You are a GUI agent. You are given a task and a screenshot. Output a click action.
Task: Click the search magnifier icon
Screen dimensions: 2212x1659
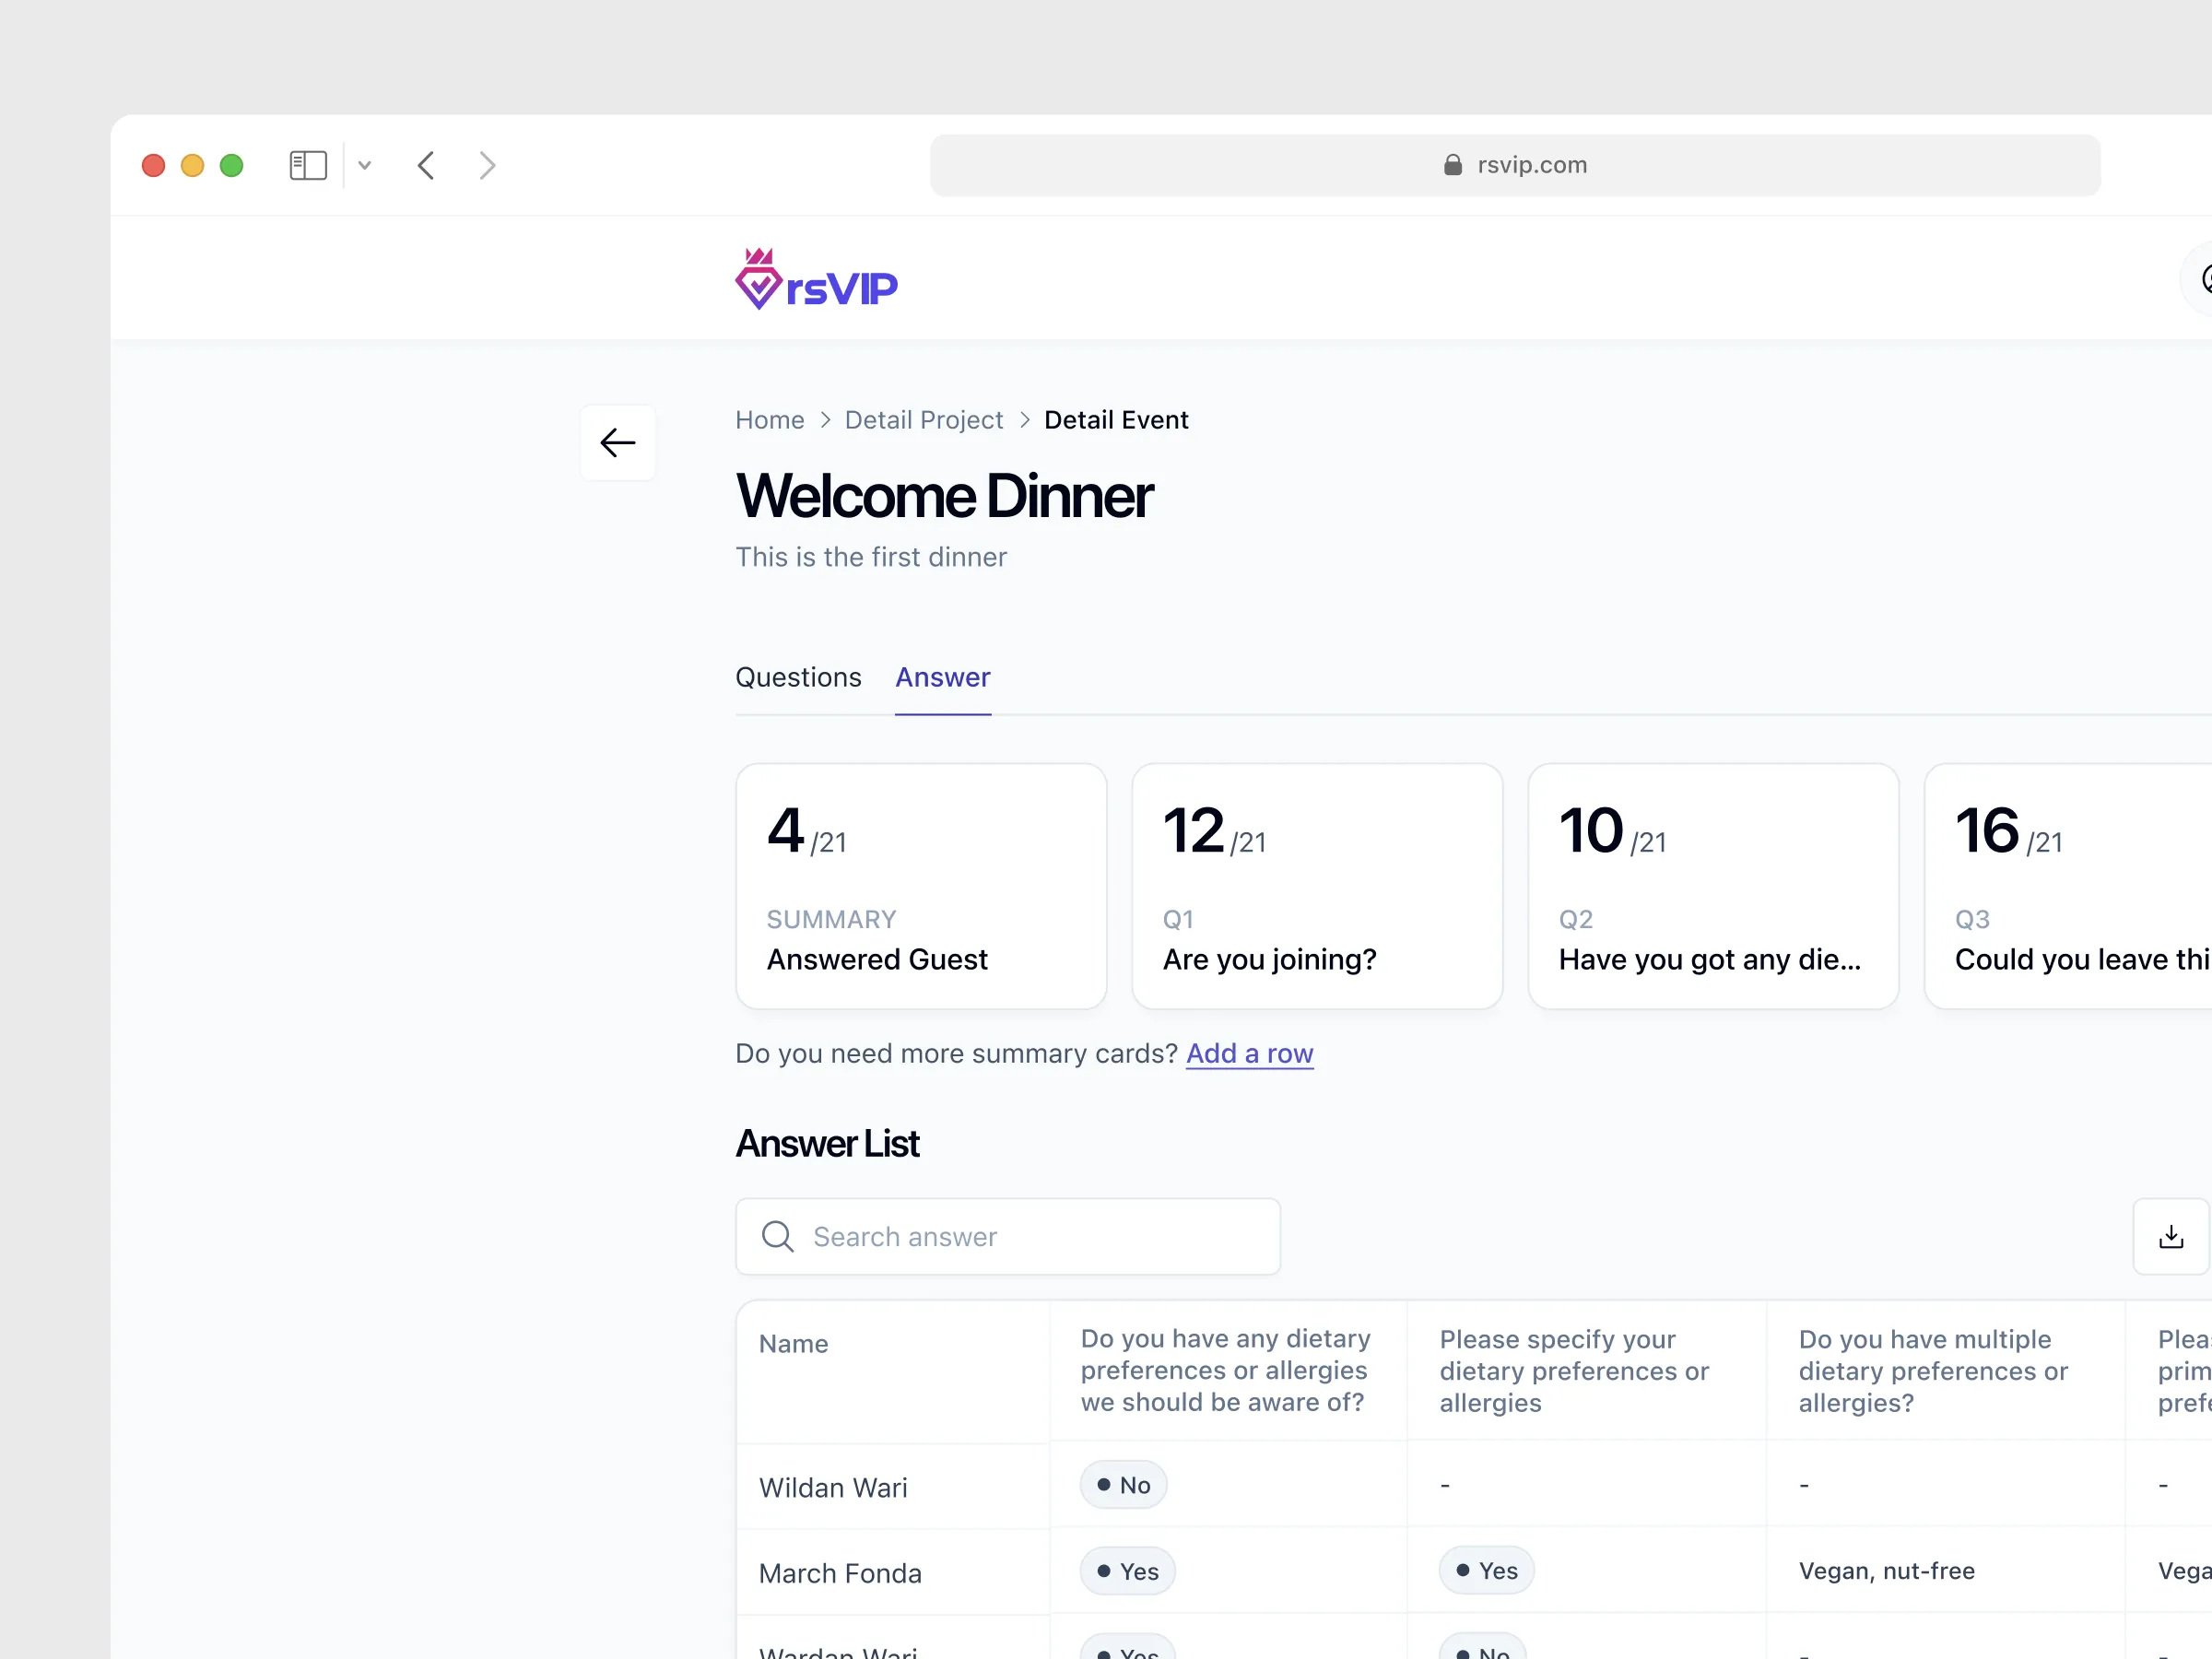click(777, 1236)
